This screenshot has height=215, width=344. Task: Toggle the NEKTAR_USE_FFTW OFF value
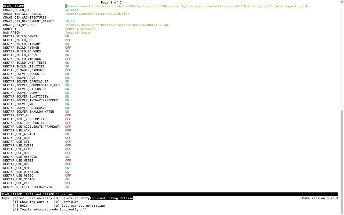tap(68, 149)
